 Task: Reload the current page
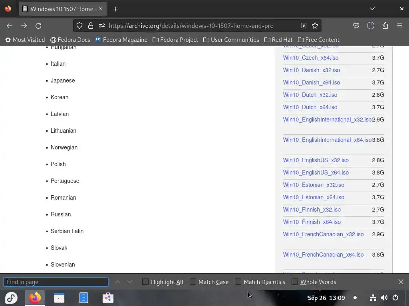pos(38,26)
